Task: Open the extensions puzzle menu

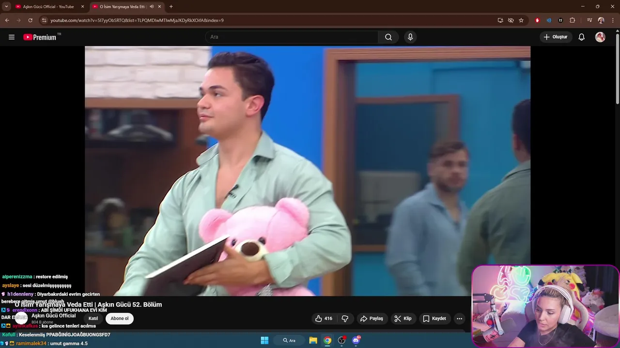Action: pos(572,20)
